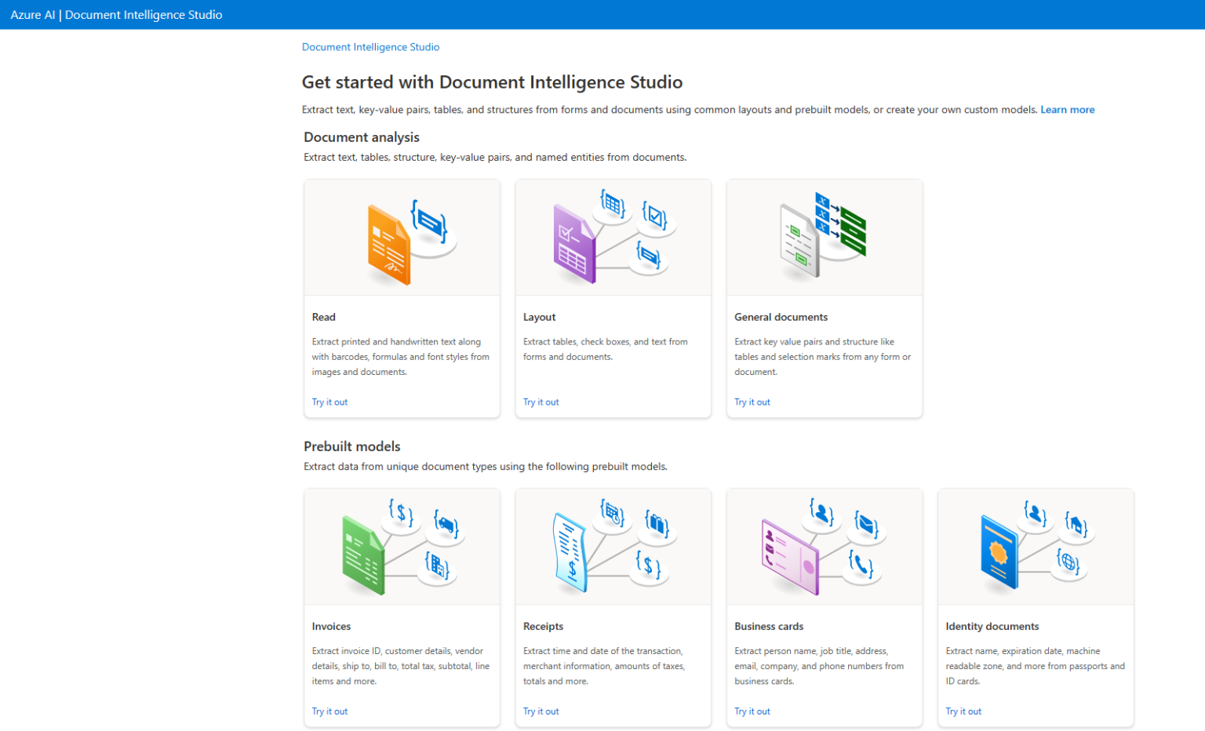The image size is (1205, 731).
Task: Open Try it out for Receipts
Action: click(x=541, y=711)
